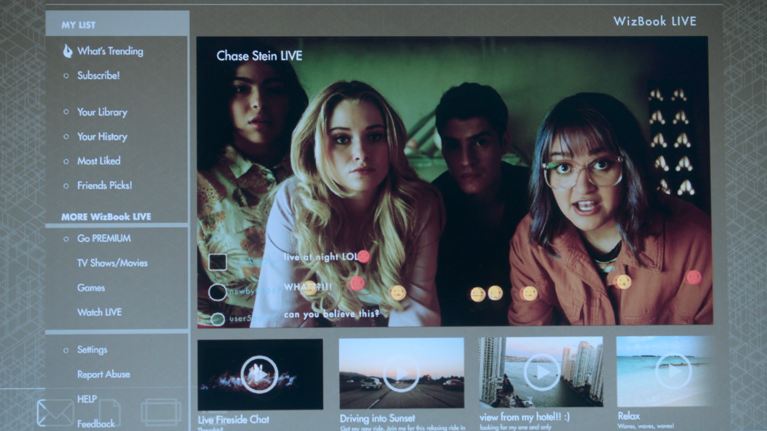Start the view from my hotel video
Viewport: 767px width, 431px height.
pos(542,372)
